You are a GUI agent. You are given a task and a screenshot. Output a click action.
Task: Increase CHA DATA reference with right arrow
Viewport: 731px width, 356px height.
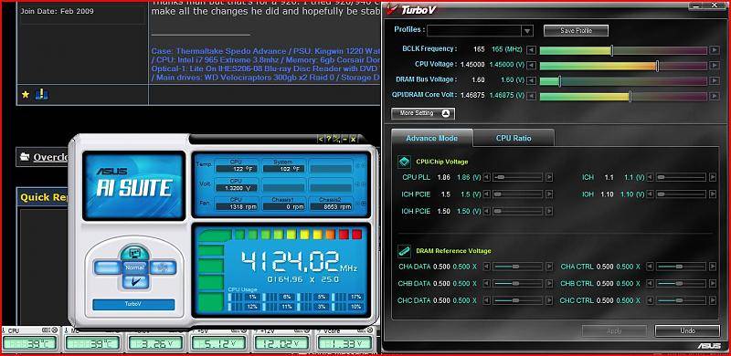pyautogui.click(x=549, y=267)
